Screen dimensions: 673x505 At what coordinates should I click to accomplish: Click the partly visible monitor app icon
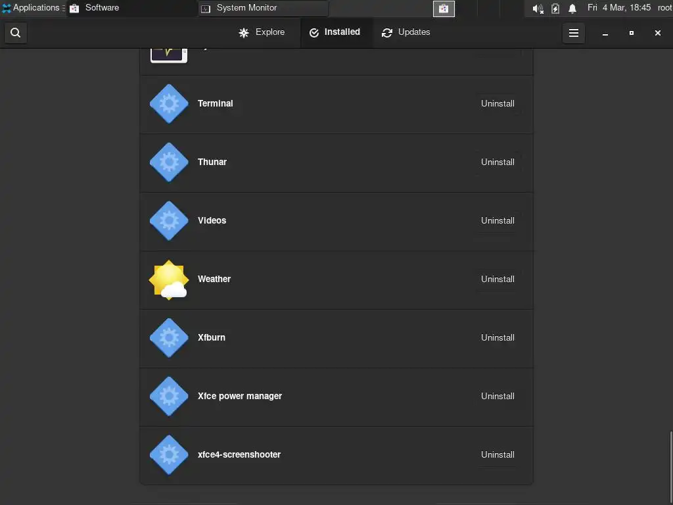click(x=169, y=55)
